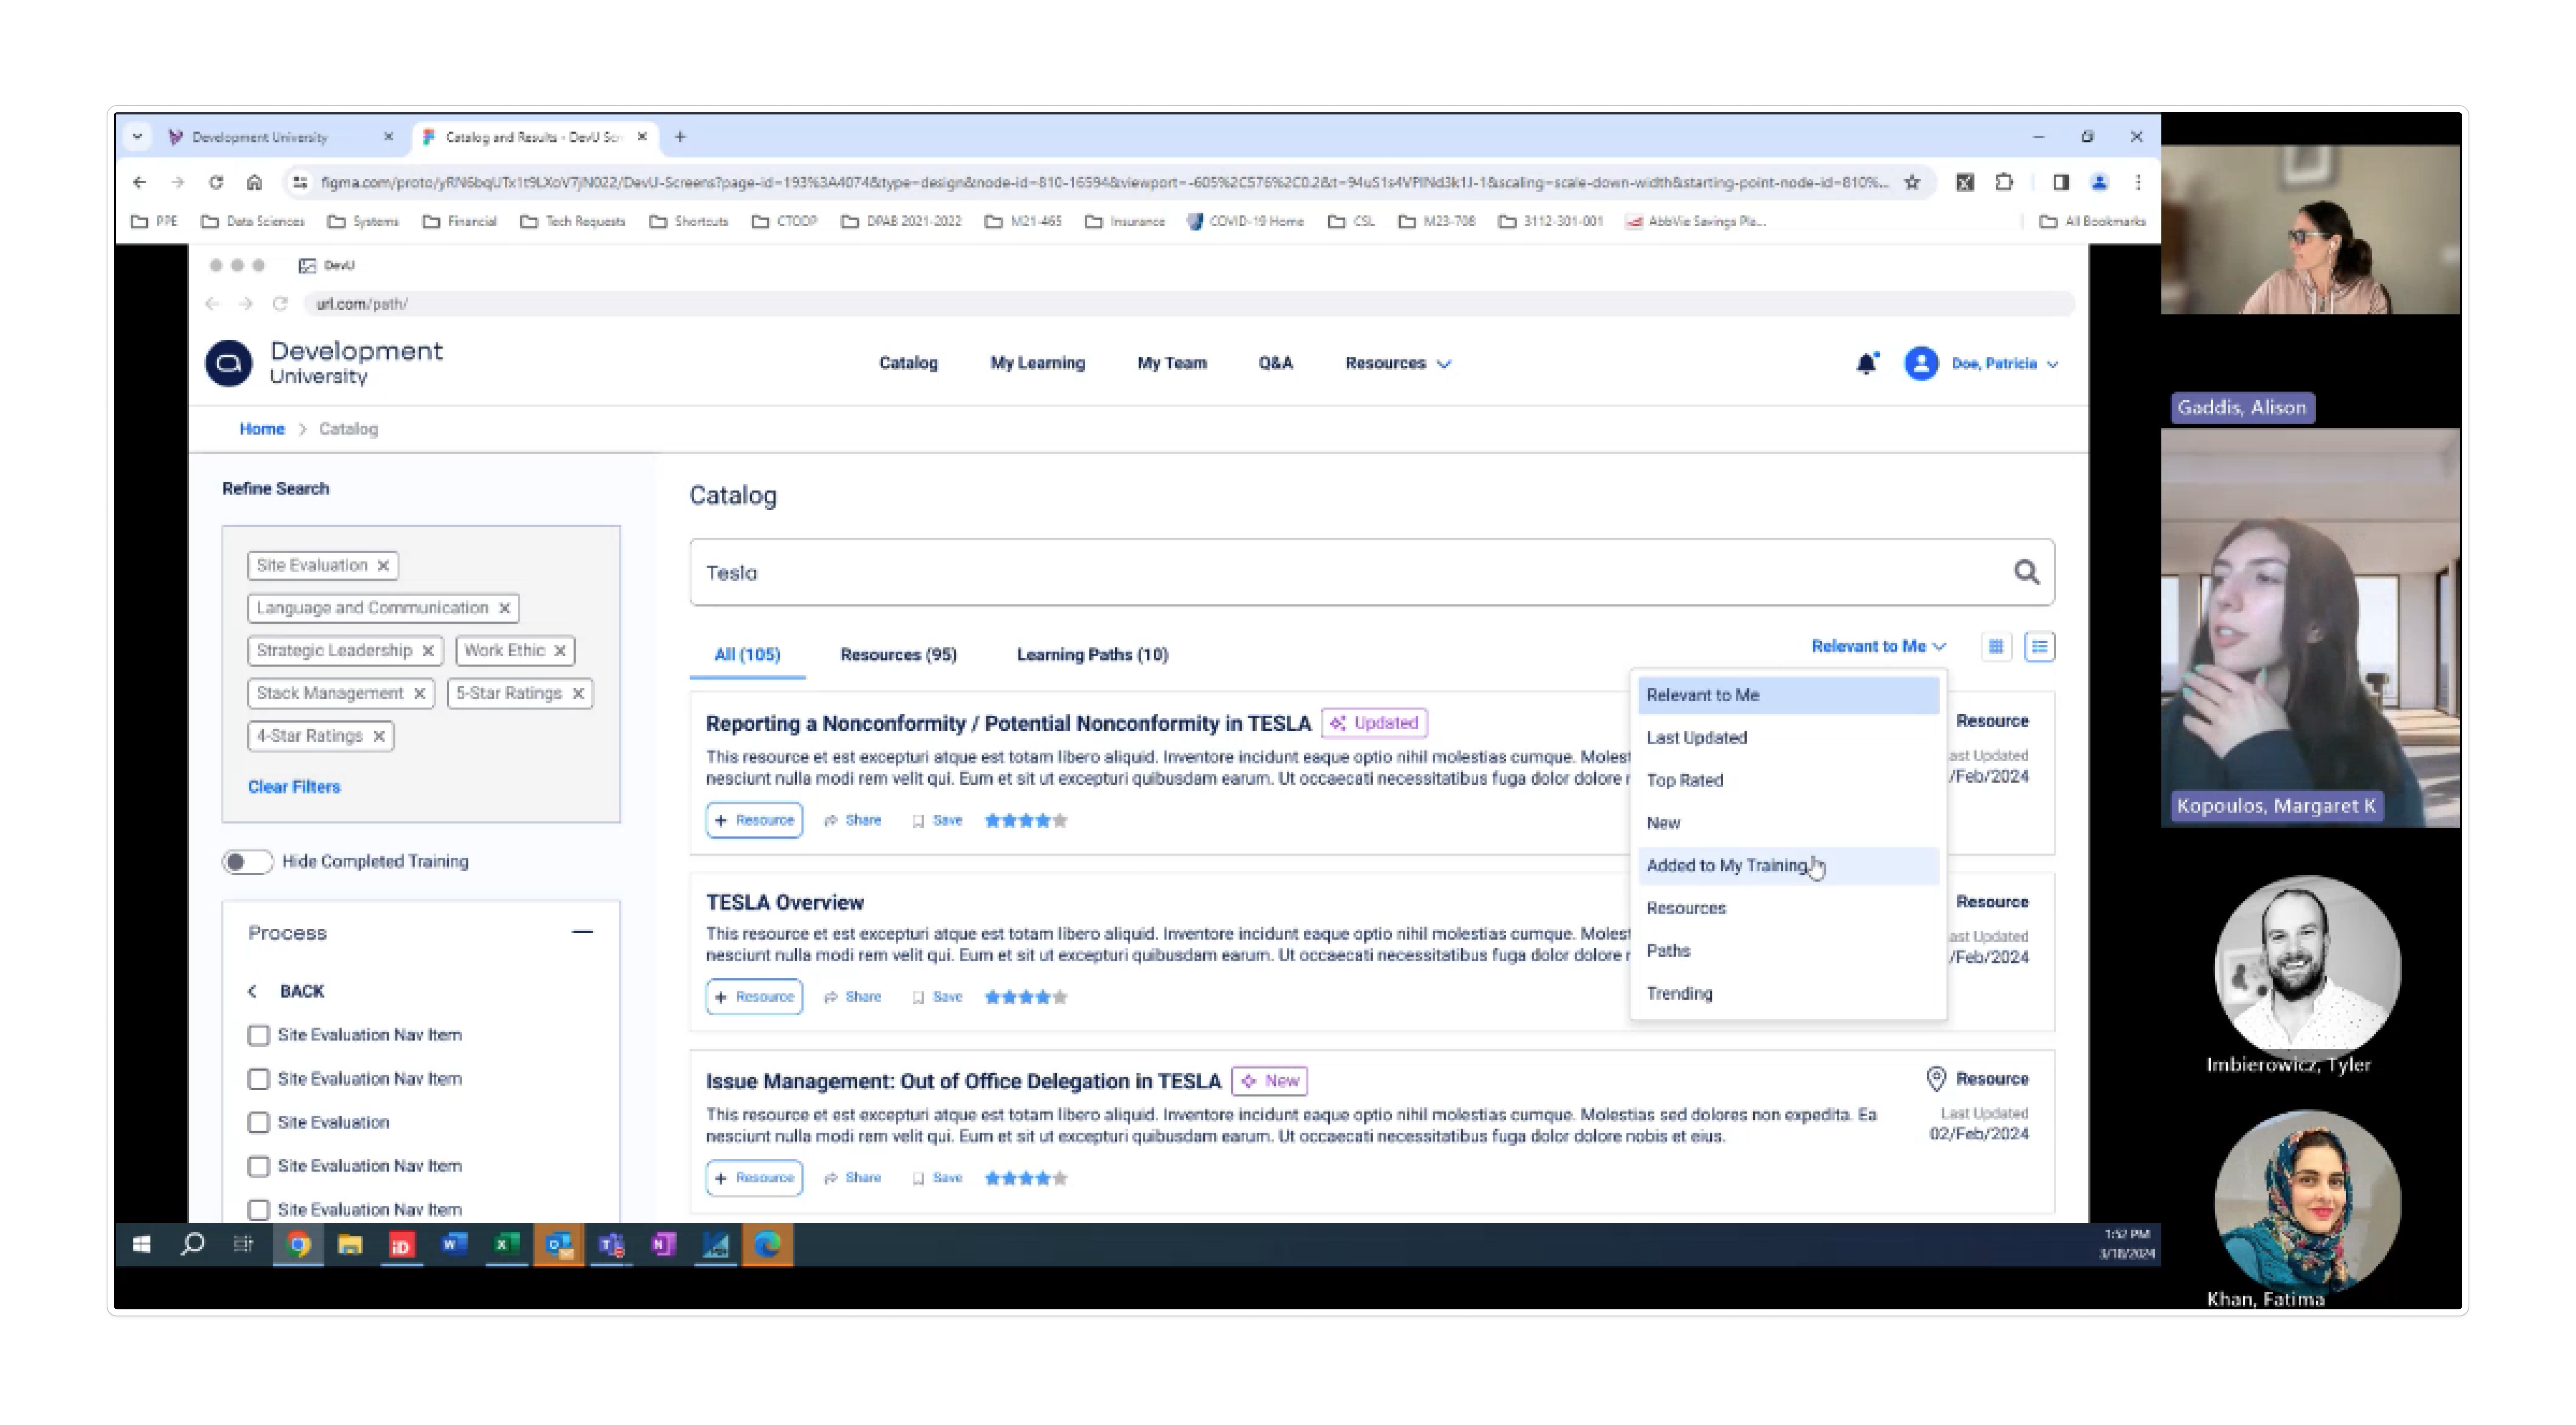Reload the Chrome browser page
Viewport: 2576px width, 1425px height.
tap(216, 182)
